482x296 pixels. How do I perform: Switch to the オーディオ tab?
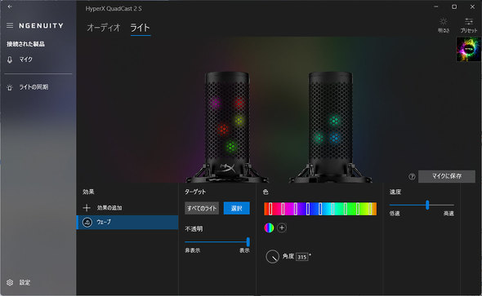(x=103, y=28)
